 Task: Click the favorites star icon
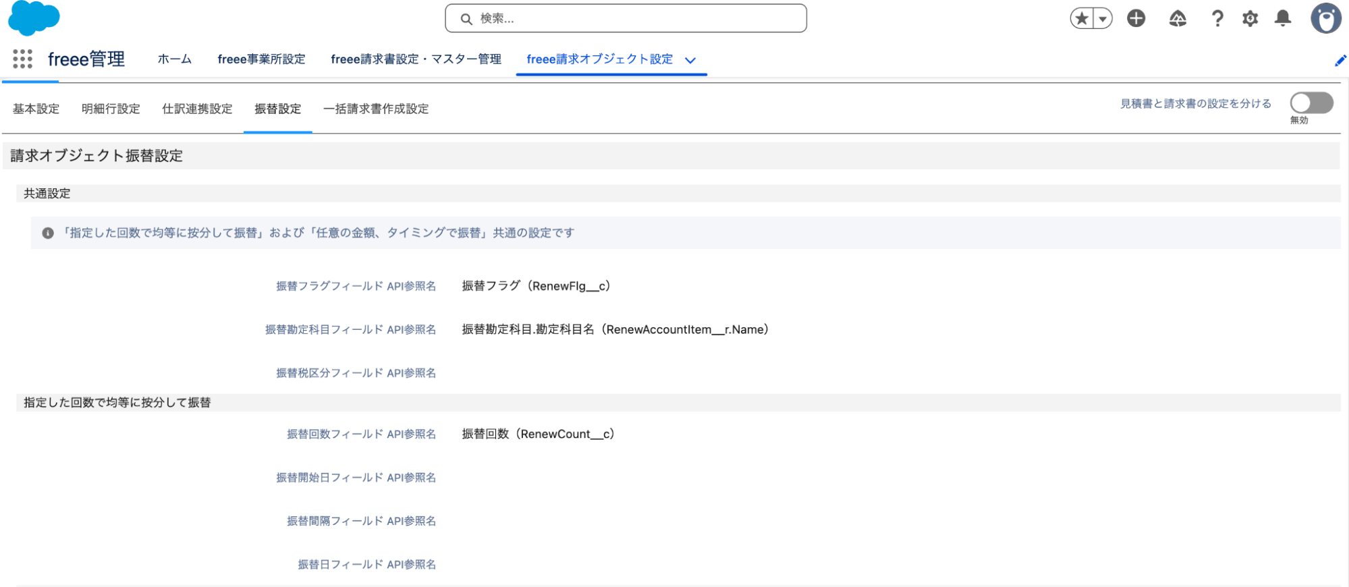coord(1082,18)
